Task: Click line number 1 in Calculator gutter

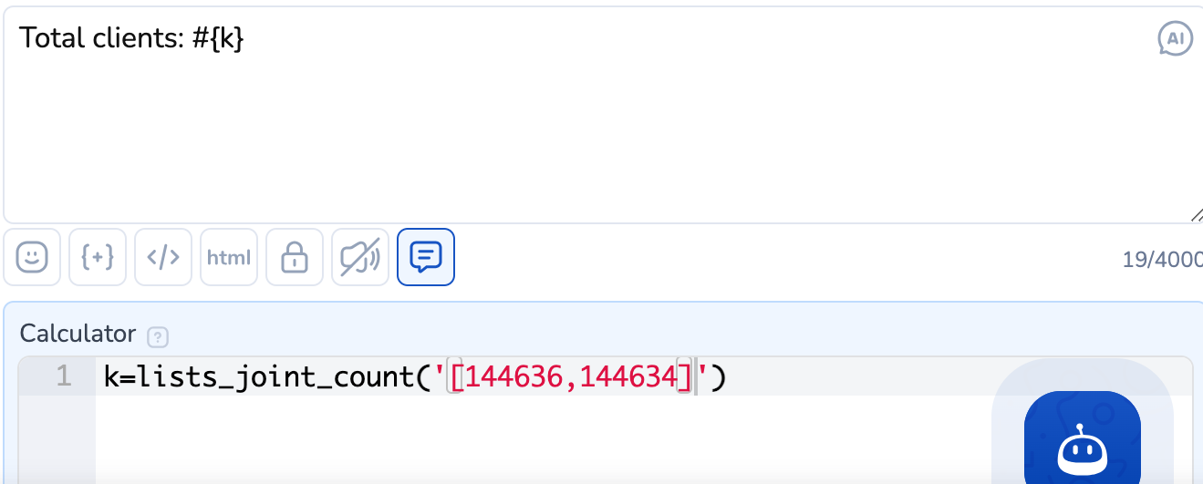Action: 63,376
